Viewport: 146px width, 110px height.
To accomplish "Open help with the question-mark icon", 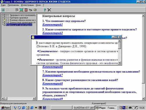I will tap(45, 10).
